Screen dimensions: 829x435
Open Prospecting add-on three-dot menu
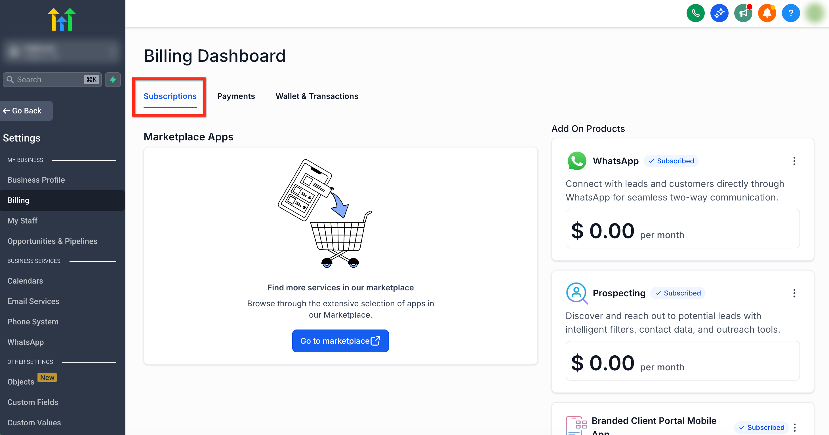(794, 293)
